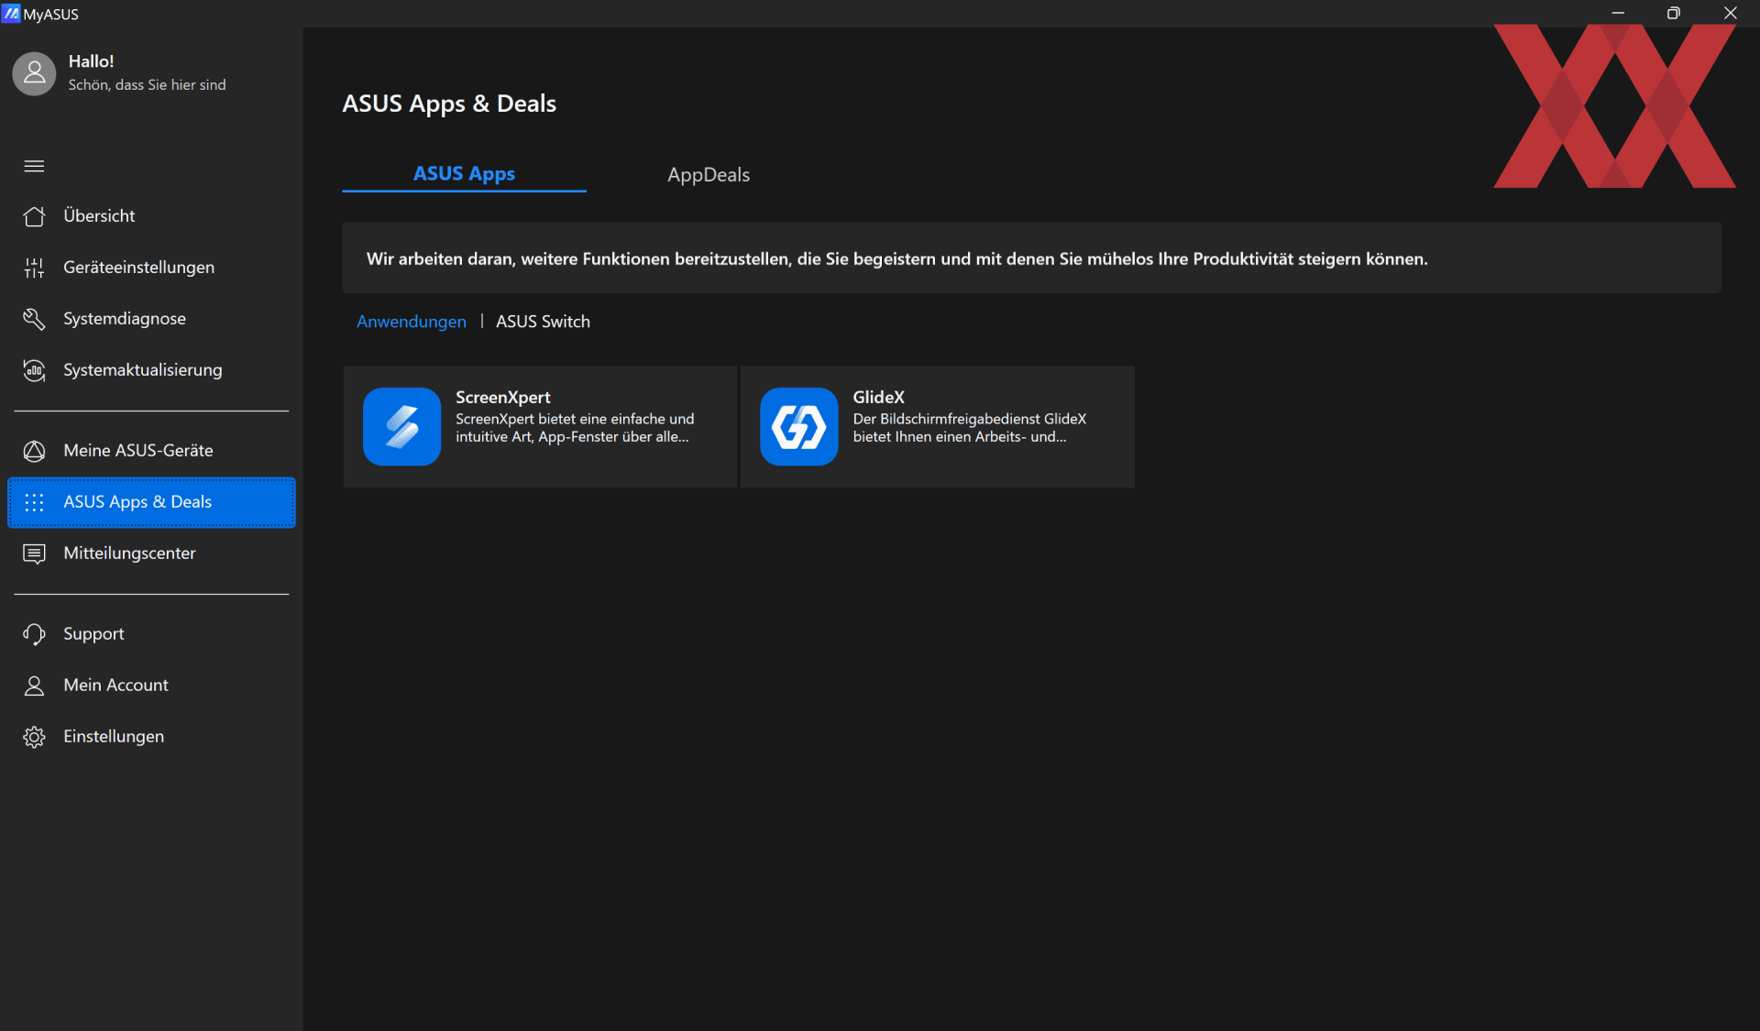Viewport: 1760px width, 1031px height.
Task: Click the ScreenXpert app icon
Action: [x=401, y=426]
